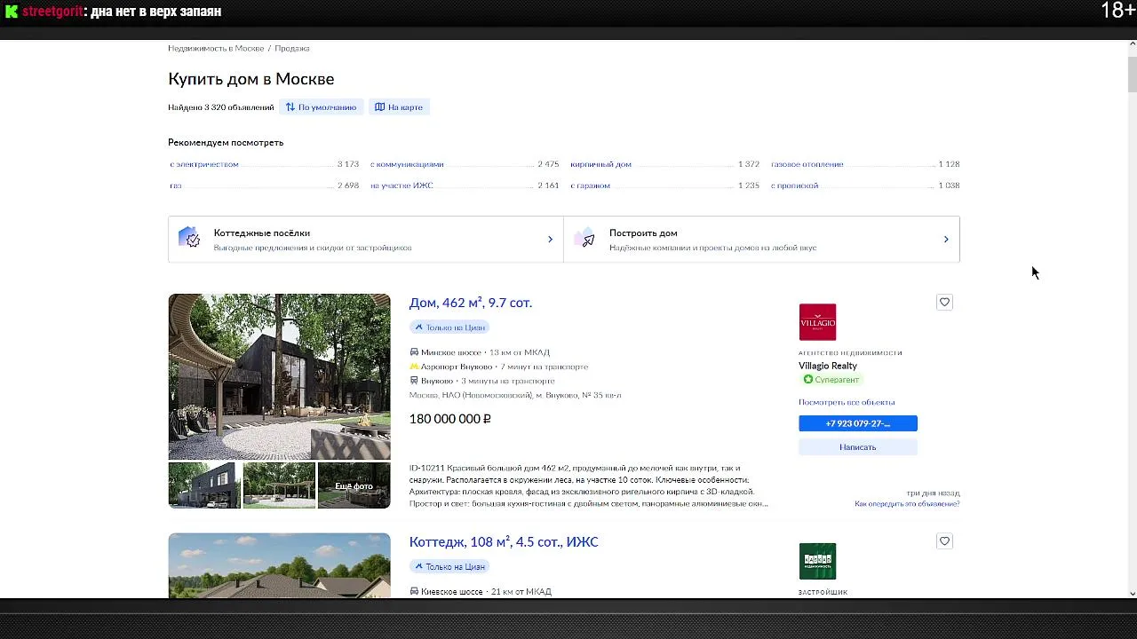
Task: Click the scrollbar down arrow
Action: pyautogui.click(x=1133, y=593)
